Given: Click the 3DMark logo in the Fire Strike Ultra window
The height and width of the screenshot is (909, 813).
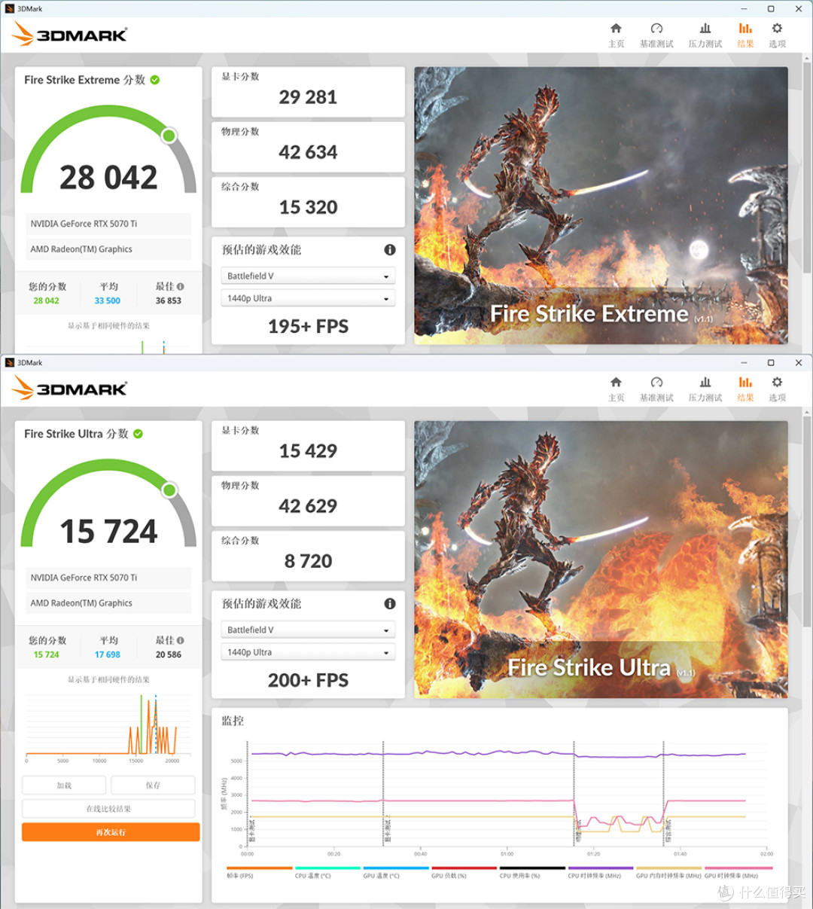Looking at the screenshot, I should tap(70, 389).
